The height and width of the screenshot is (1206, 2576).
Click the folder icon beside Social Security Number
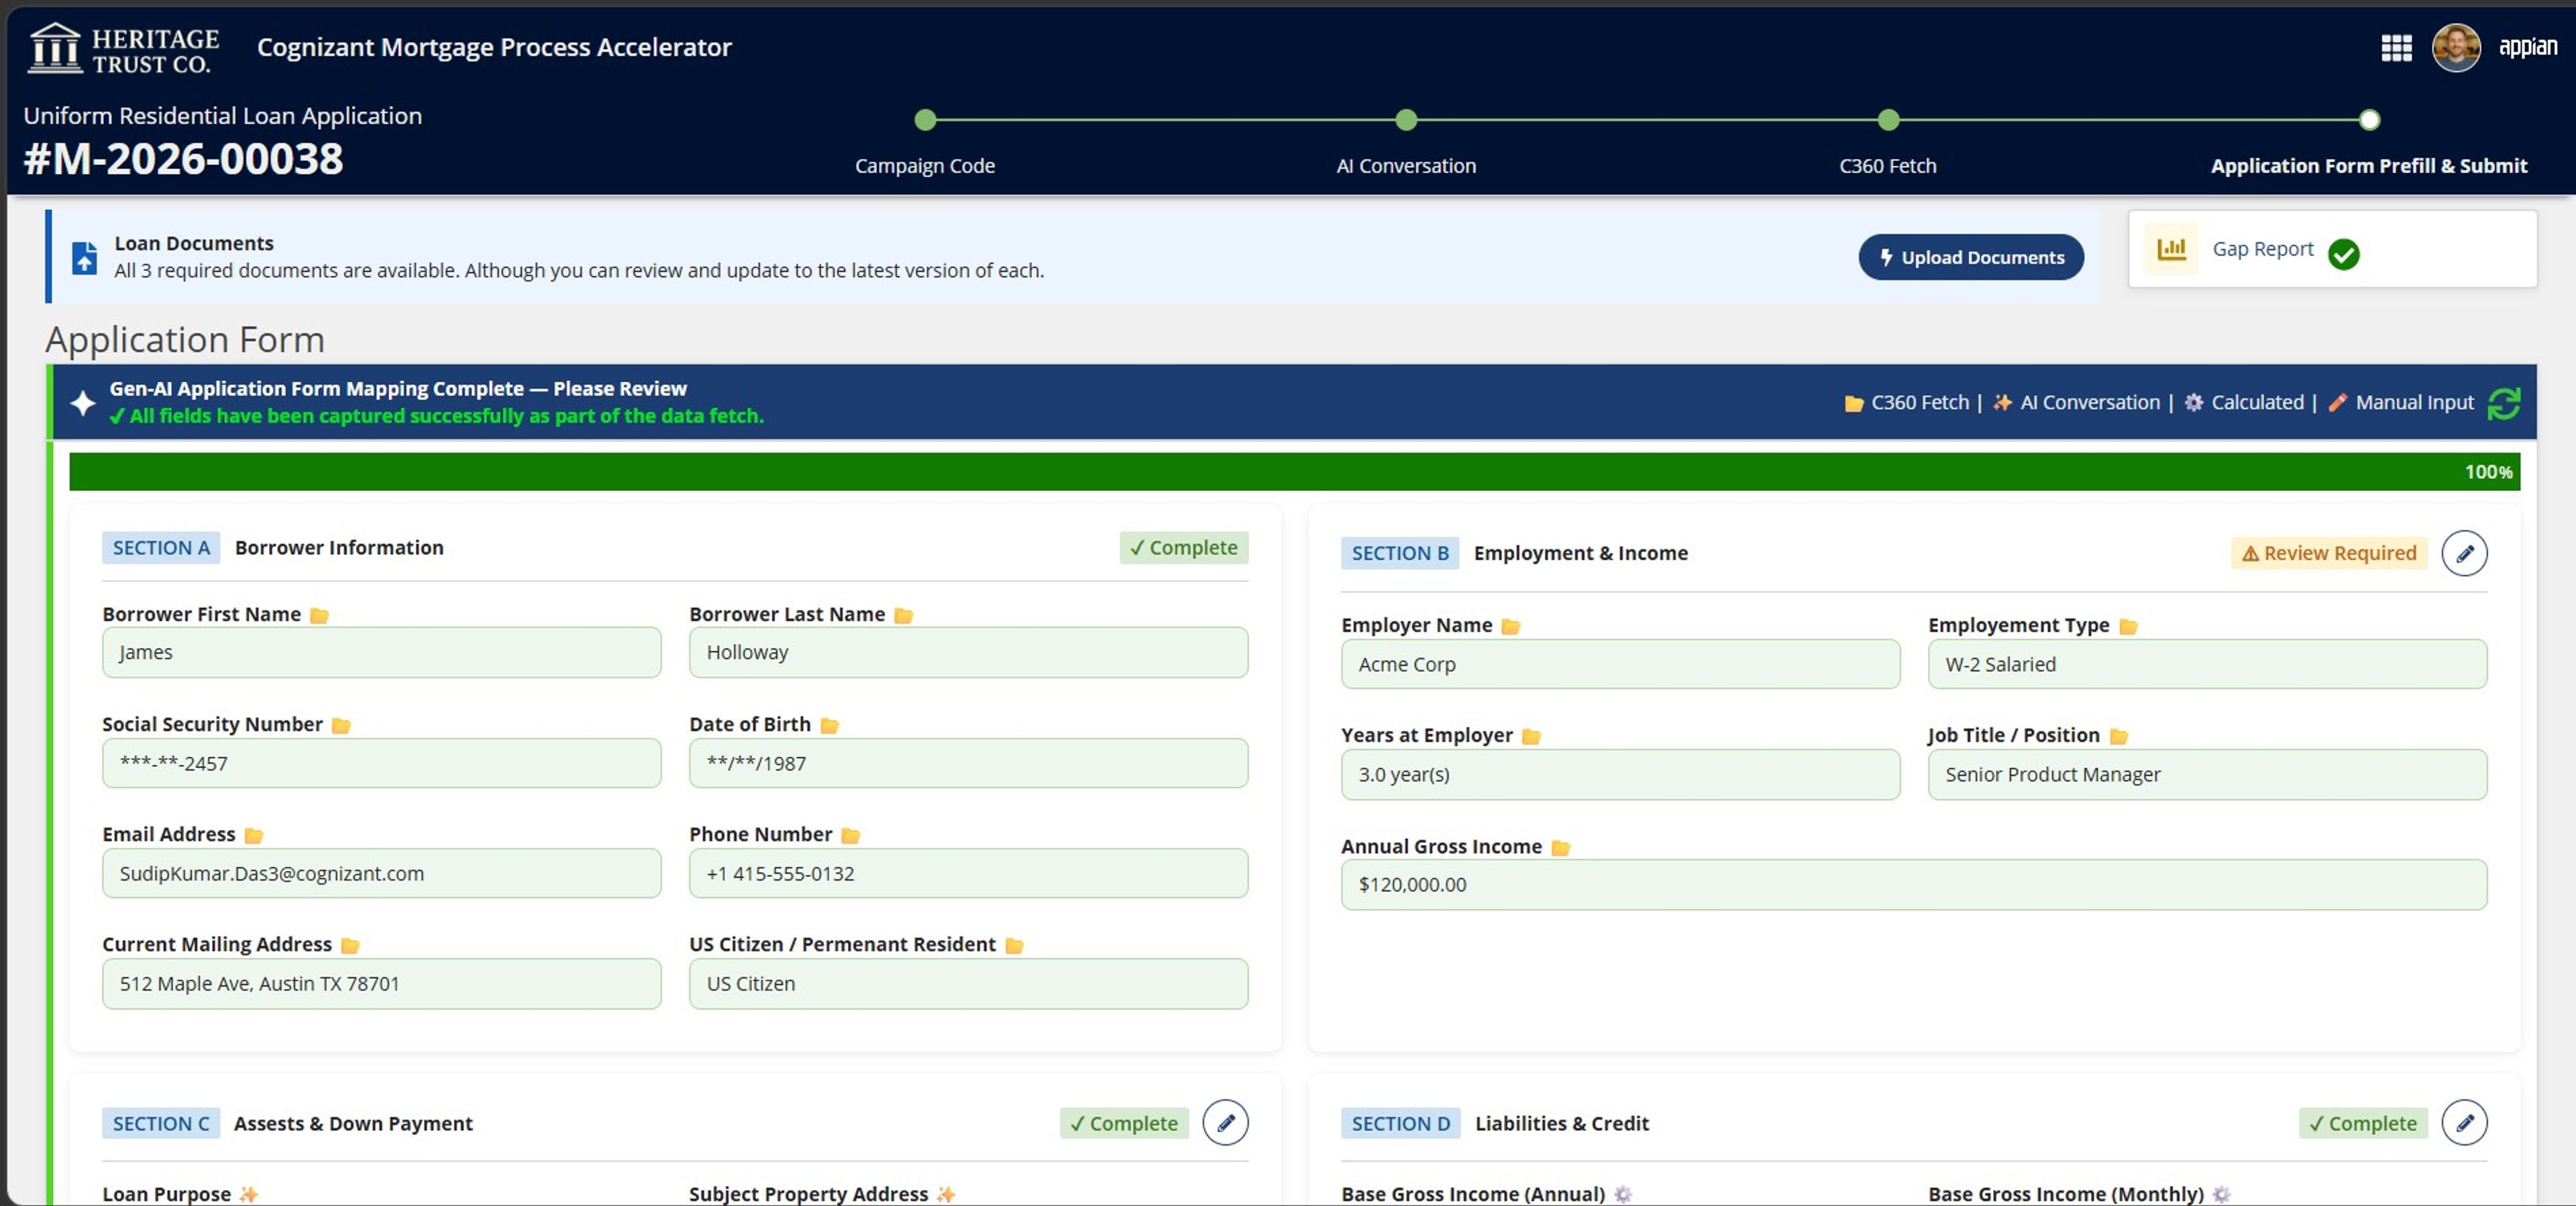pos(341,725)
